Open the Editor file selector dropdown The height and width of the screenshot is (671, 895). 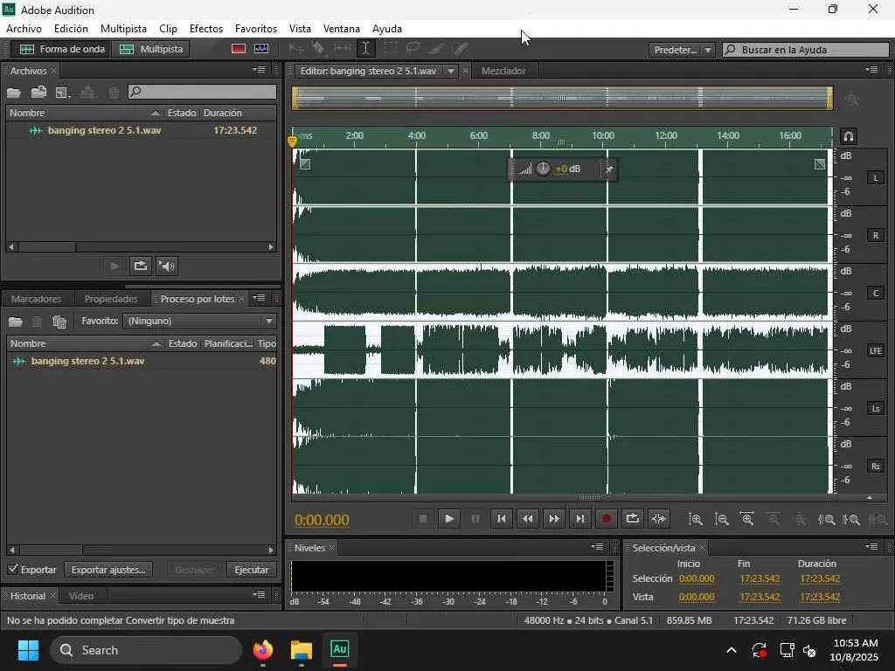tap(451, 71)
